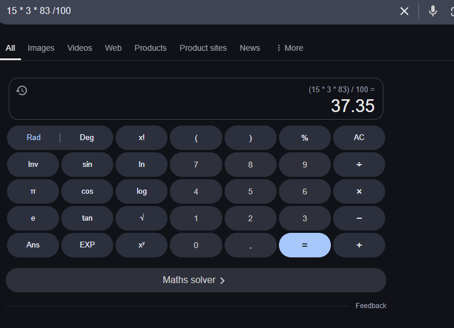The width and height of the screenshot is (454, 328).
Task: Click the expression (15 * 3 * 83) / 100 =
Action: coord(341,90)
